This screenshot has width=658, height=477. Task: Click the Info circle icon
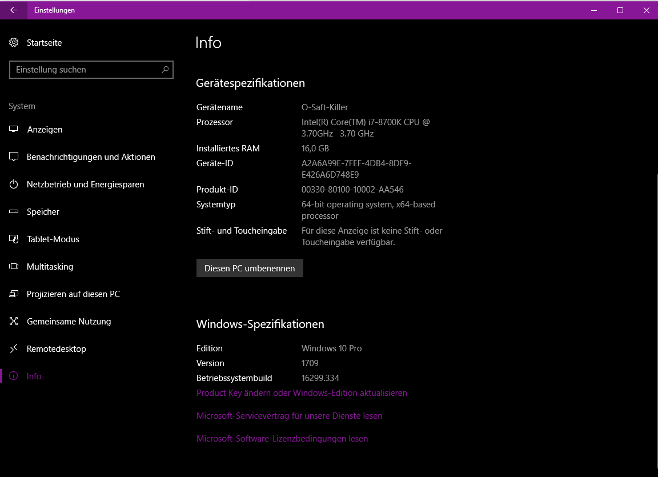click(14, 376)
